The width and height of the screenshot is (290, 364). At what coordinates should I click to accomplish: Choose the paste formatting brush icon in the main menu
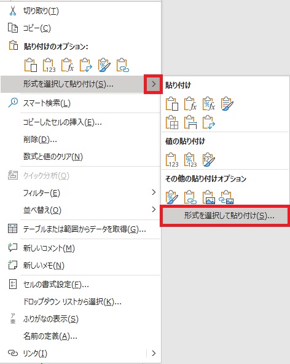tap(104, 65)
